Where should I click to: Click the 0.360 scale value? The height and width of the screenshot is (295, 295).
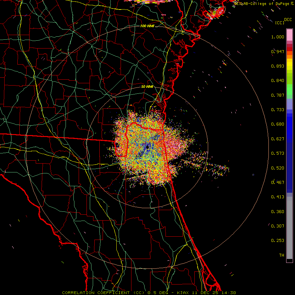coord(278,212)
